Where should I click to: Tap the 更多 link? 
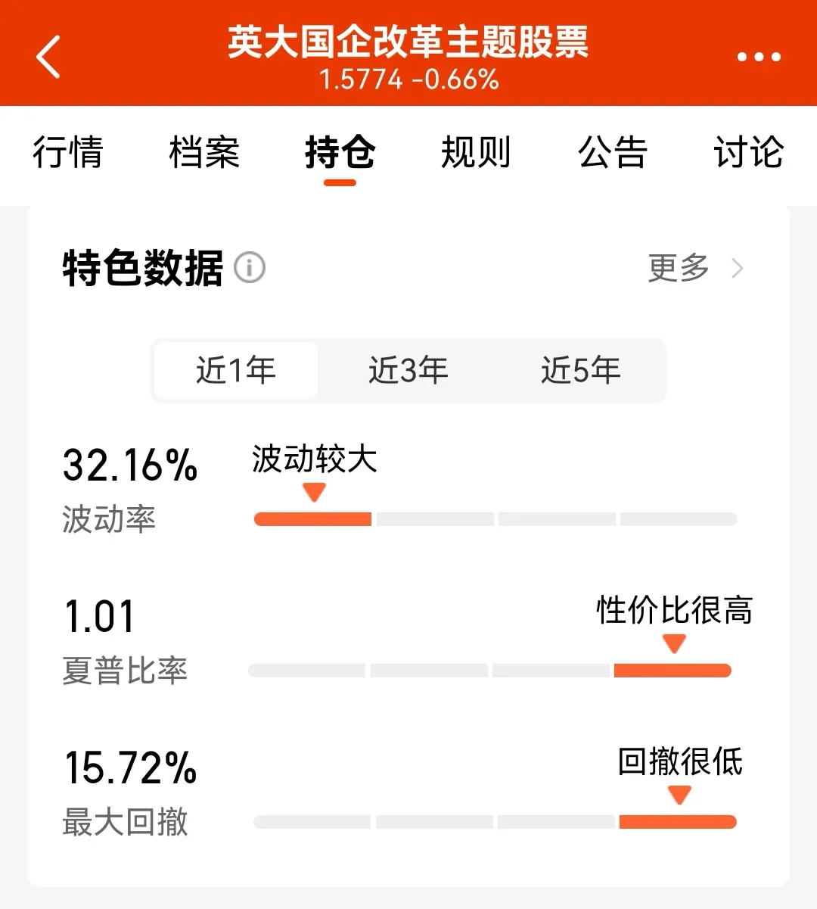(679, 268)
